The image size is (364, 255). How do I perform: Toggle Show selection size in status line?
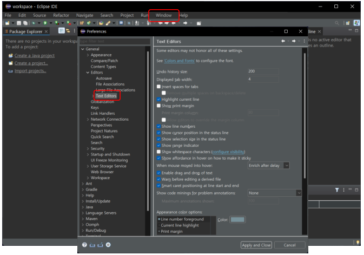(159, 139)
